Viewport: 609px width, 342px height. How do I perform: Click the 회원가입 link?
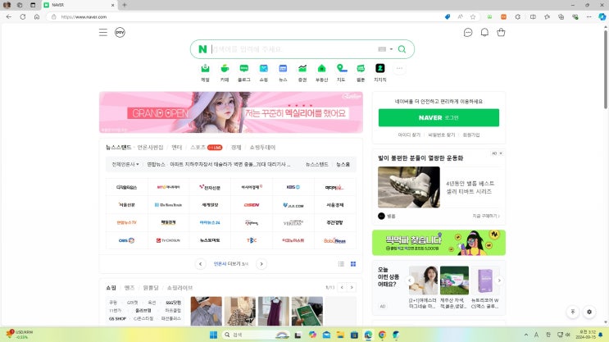[470, 135]
